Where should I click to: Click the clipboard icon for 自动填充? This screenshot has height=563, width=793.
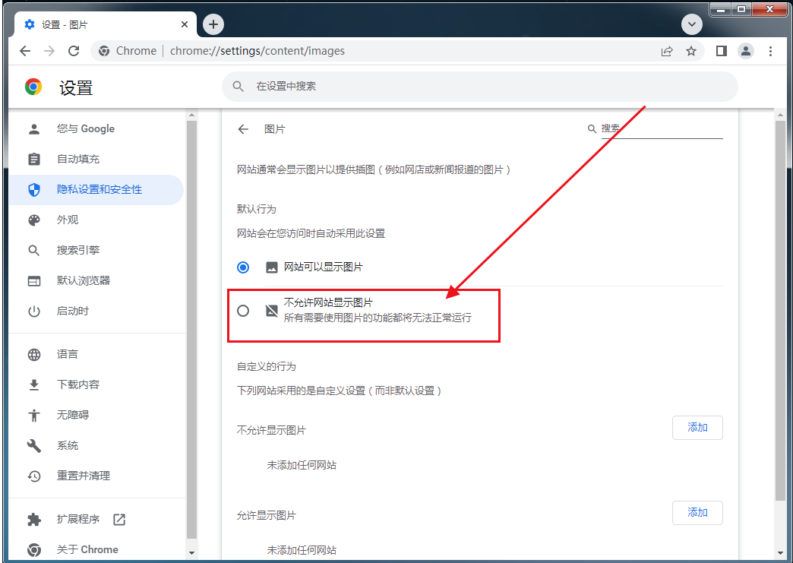click(34, 160)
